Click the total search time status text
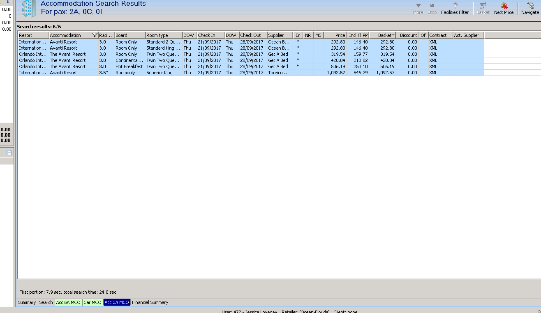 coord(68,292)
